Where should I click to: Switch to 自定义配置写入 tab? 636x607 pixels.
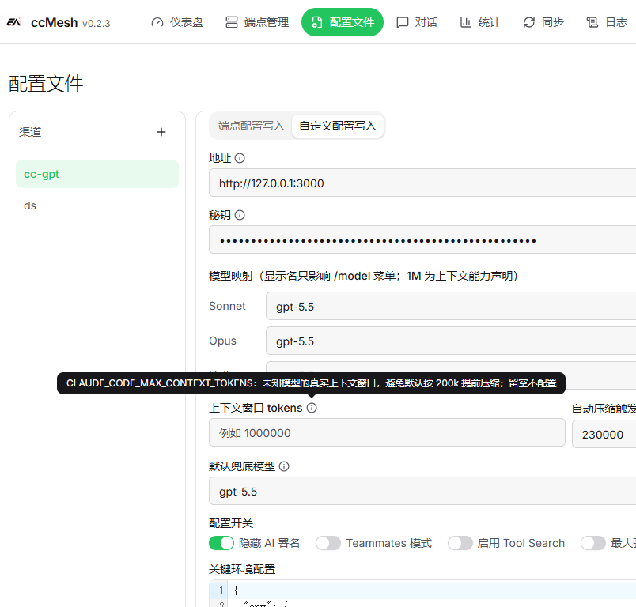point(338,126)
